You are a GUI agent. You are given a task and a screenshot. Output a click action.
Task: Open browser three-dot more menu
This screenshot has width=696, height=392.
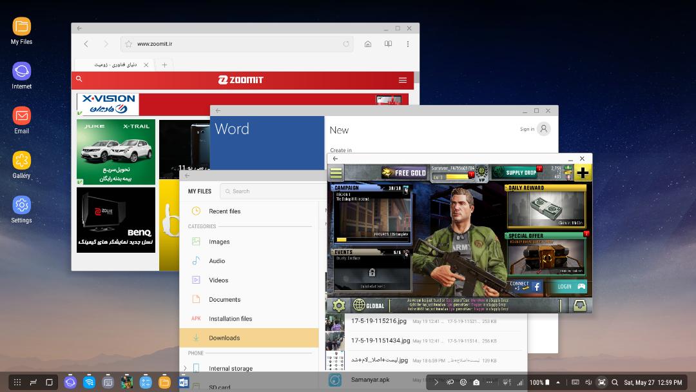[407, 44]
